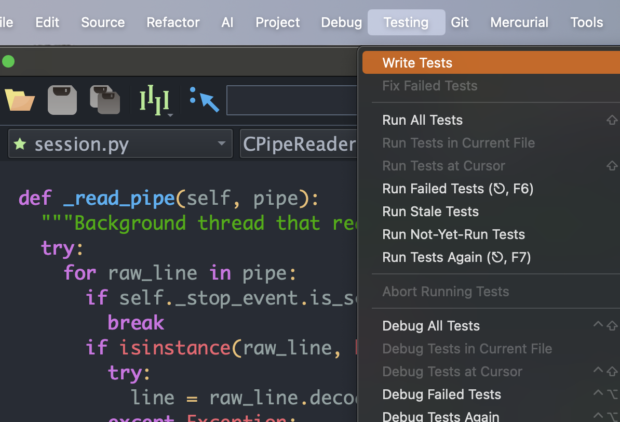Expand the small arrow below indentation icon
620x422 pixels.
(170, 115)
